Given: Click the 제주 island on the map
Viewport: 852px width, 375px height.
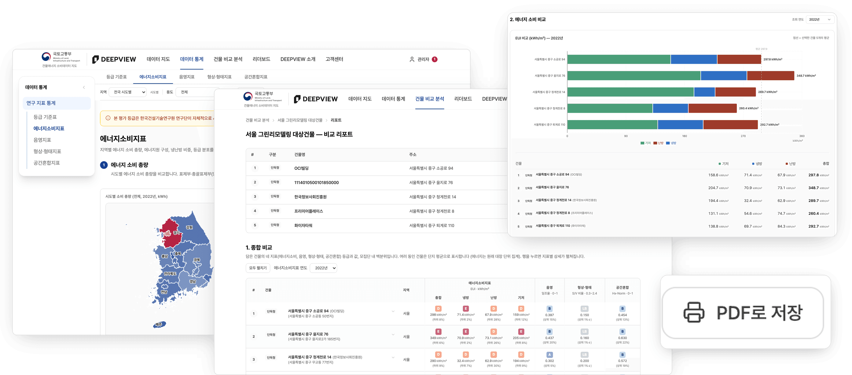Looking at the screenshot, I should coord(160,324).
